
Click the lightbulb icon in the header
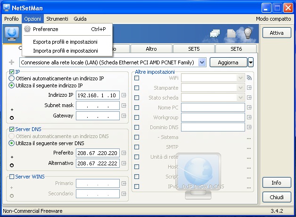[247, 33]
